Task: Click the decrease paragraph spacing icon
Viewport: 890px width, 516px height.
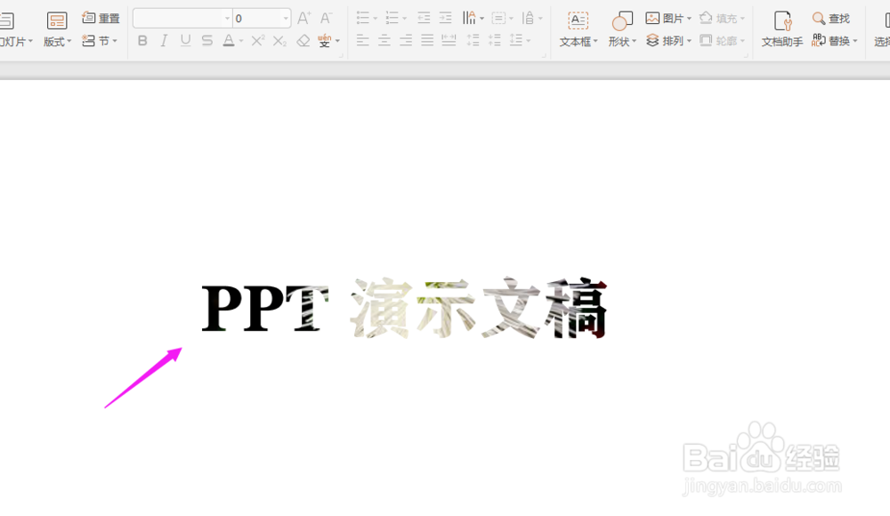Action: point(494,40)
